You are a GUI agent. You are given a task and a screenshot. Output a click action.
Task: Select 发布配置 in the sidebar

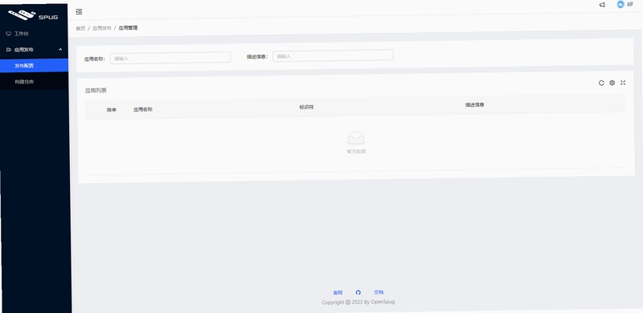coord(34,66)
